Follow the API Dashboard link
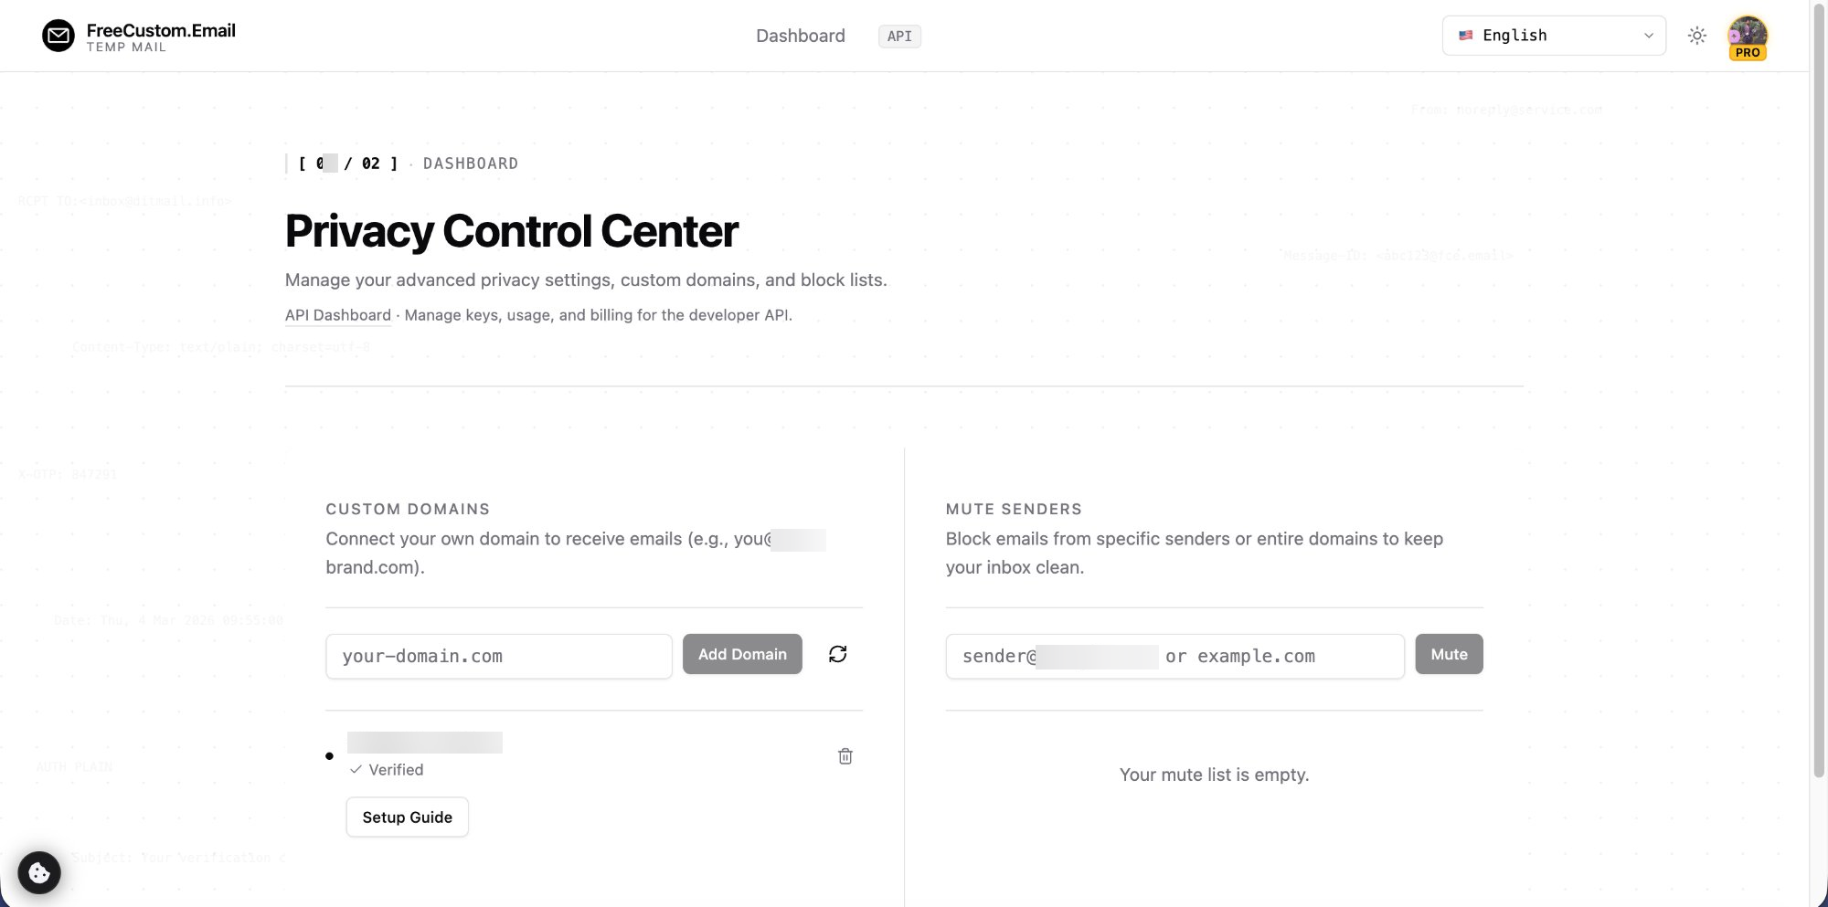 338,315
